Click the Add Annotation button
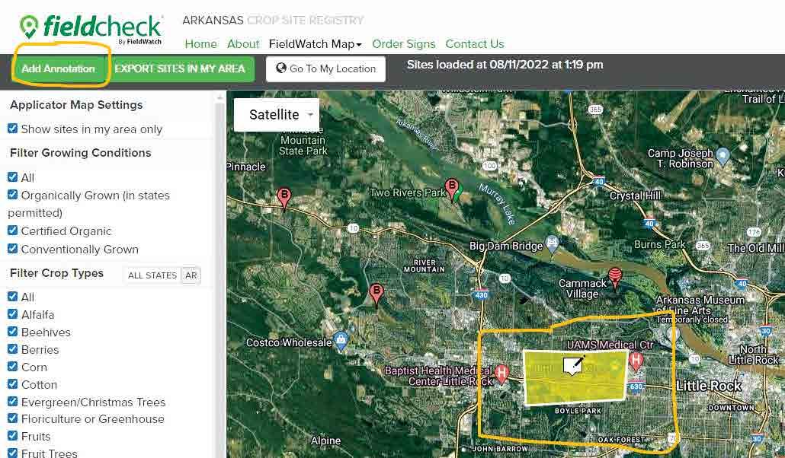 (58, 69)
